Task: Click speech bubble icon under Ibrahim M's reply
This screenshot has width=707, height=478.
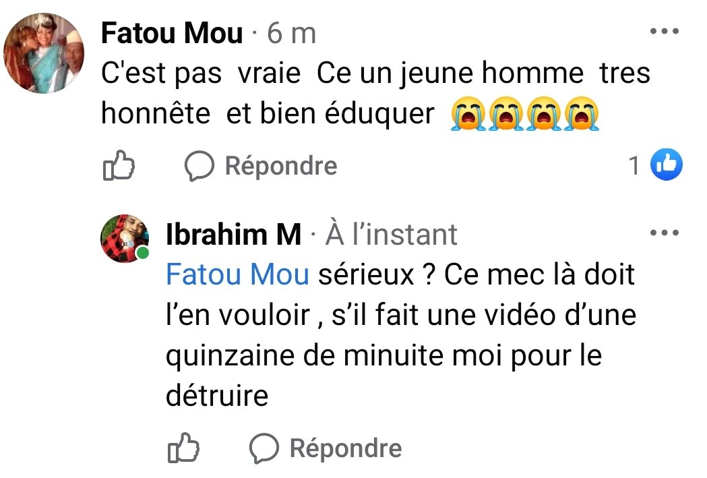Action: (264, 448)
